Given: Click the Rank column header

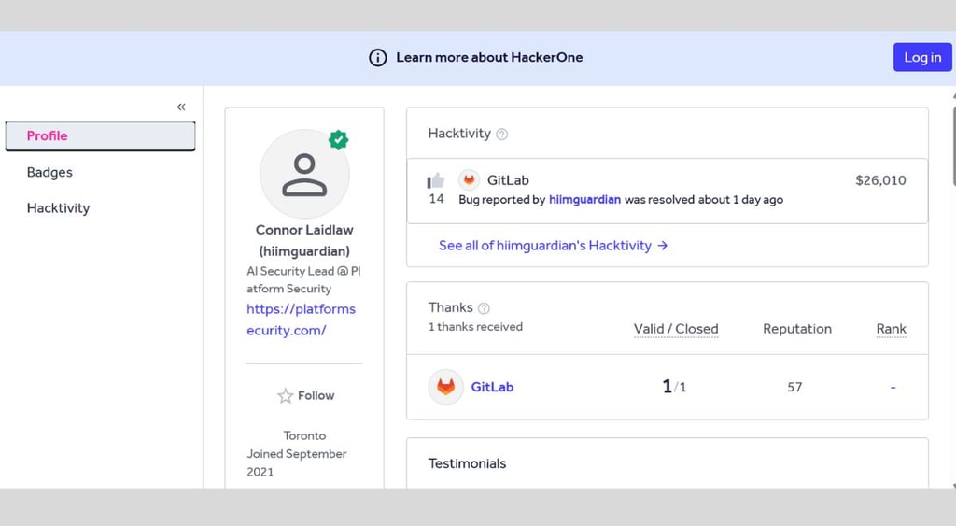Looking at the screenshot, I should coord(892,329).
